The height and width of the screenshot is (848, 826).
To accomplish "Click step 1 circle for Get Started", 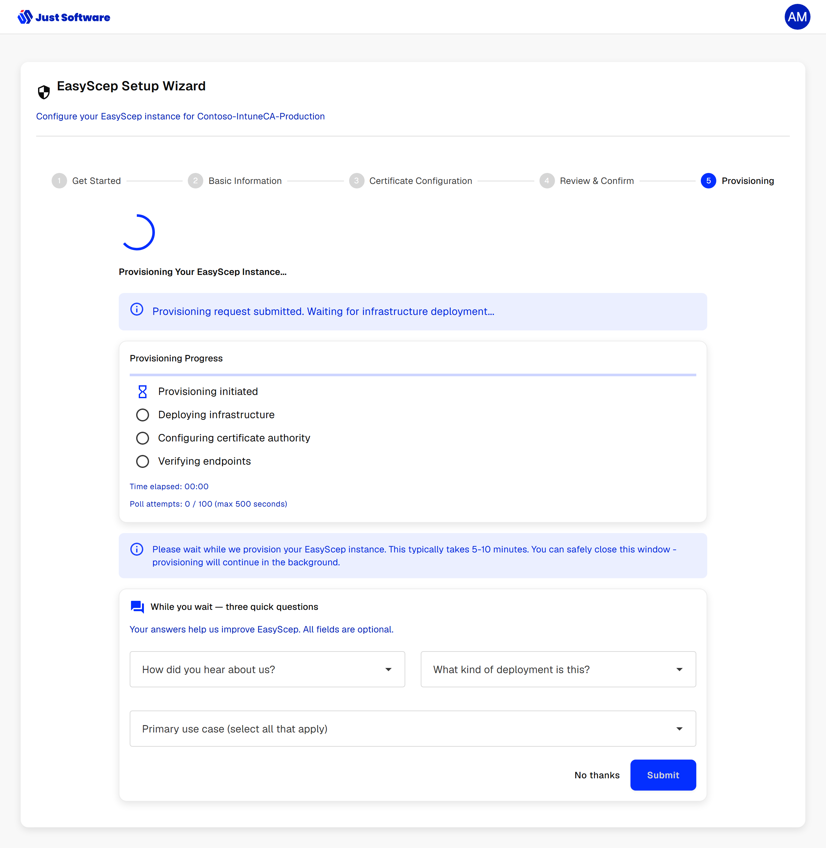I will (x=59, y=180).
